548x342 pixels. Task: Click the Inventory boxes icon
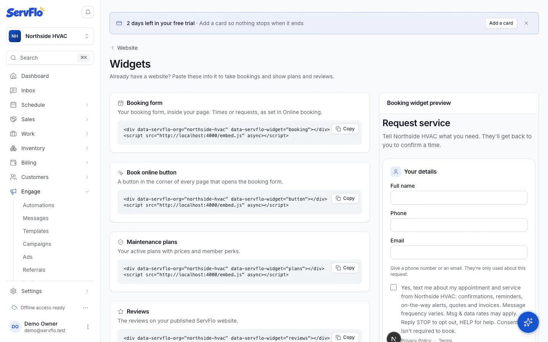13,148
